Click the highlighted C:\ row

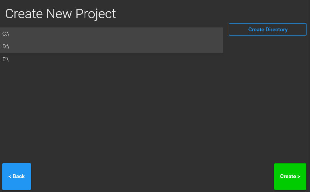coord(111,34)
